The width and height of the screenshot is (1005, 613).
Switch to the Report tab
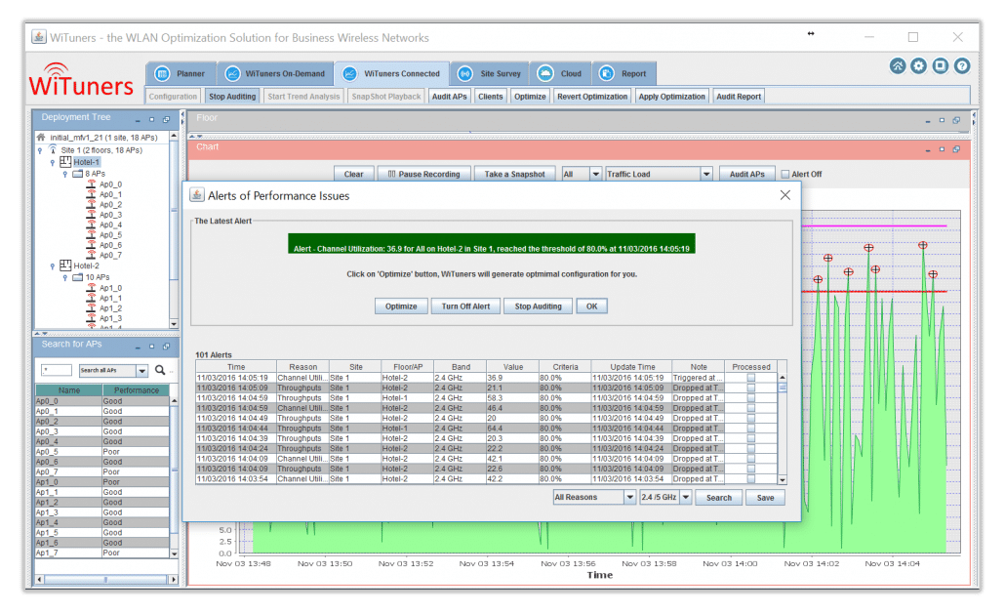(623, 74)
